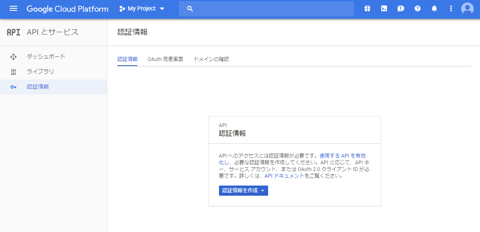The width and height of the screenshot is (480, 232).
Task: Open the My Project selector dropdown
Action: (x=142, y=8)
